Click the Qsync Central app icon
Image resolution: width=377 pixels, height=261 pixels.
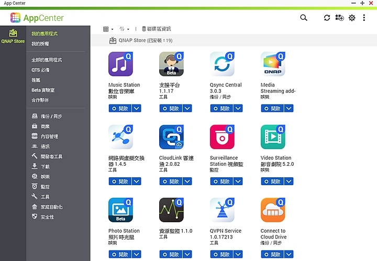click(x=222, y=64)
